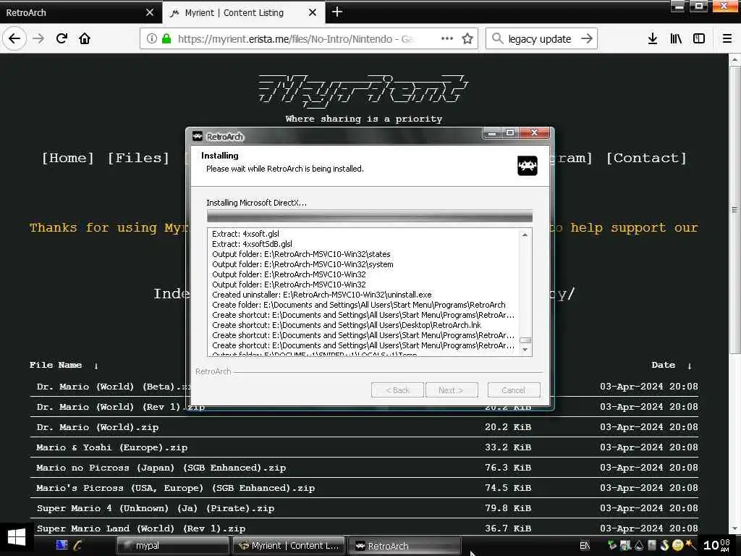Open a new browser tab
This screenshot has height=556, width=741.
tap(337, 12)
